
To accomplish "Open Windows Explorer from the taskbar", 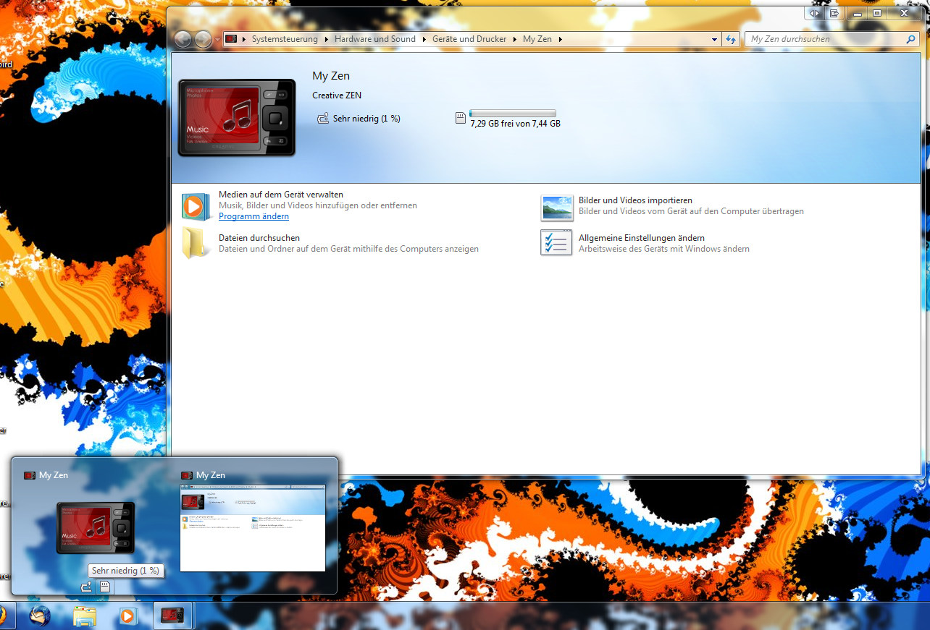I will tap(85, 616).
